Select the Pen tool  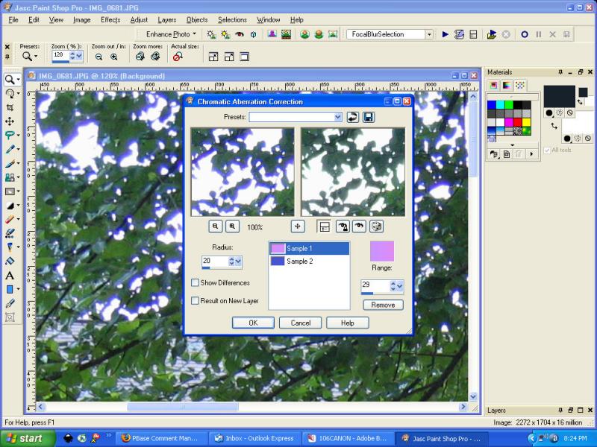[10, 303]
